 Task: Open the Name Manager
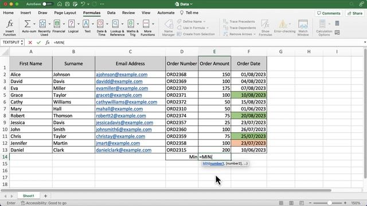[169, 27]
